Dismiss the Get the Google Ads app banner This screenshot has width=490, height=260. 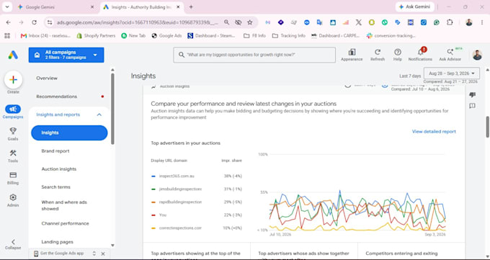[x=103, y=254]
